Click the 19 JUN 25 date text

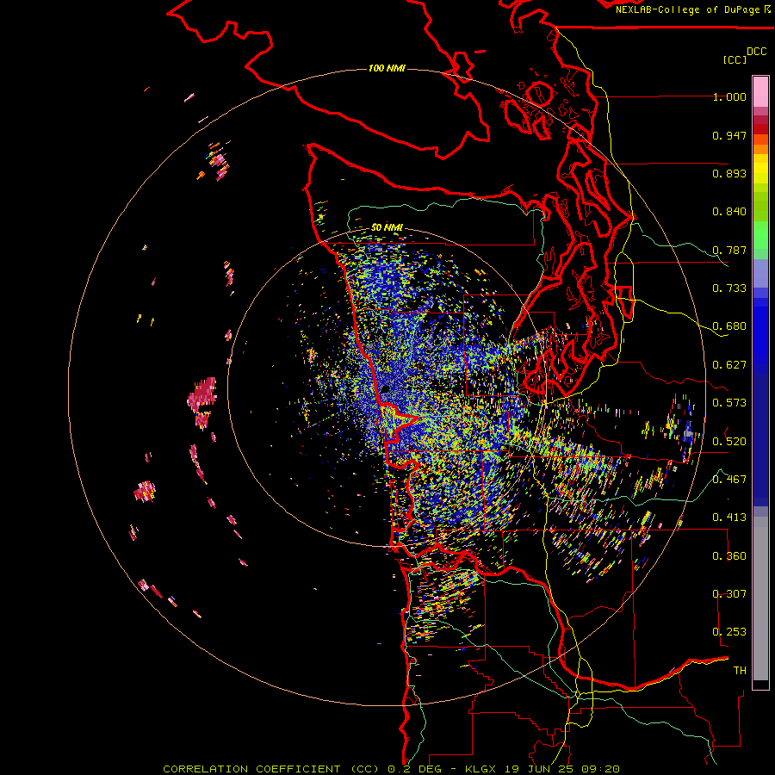[538, 769]
